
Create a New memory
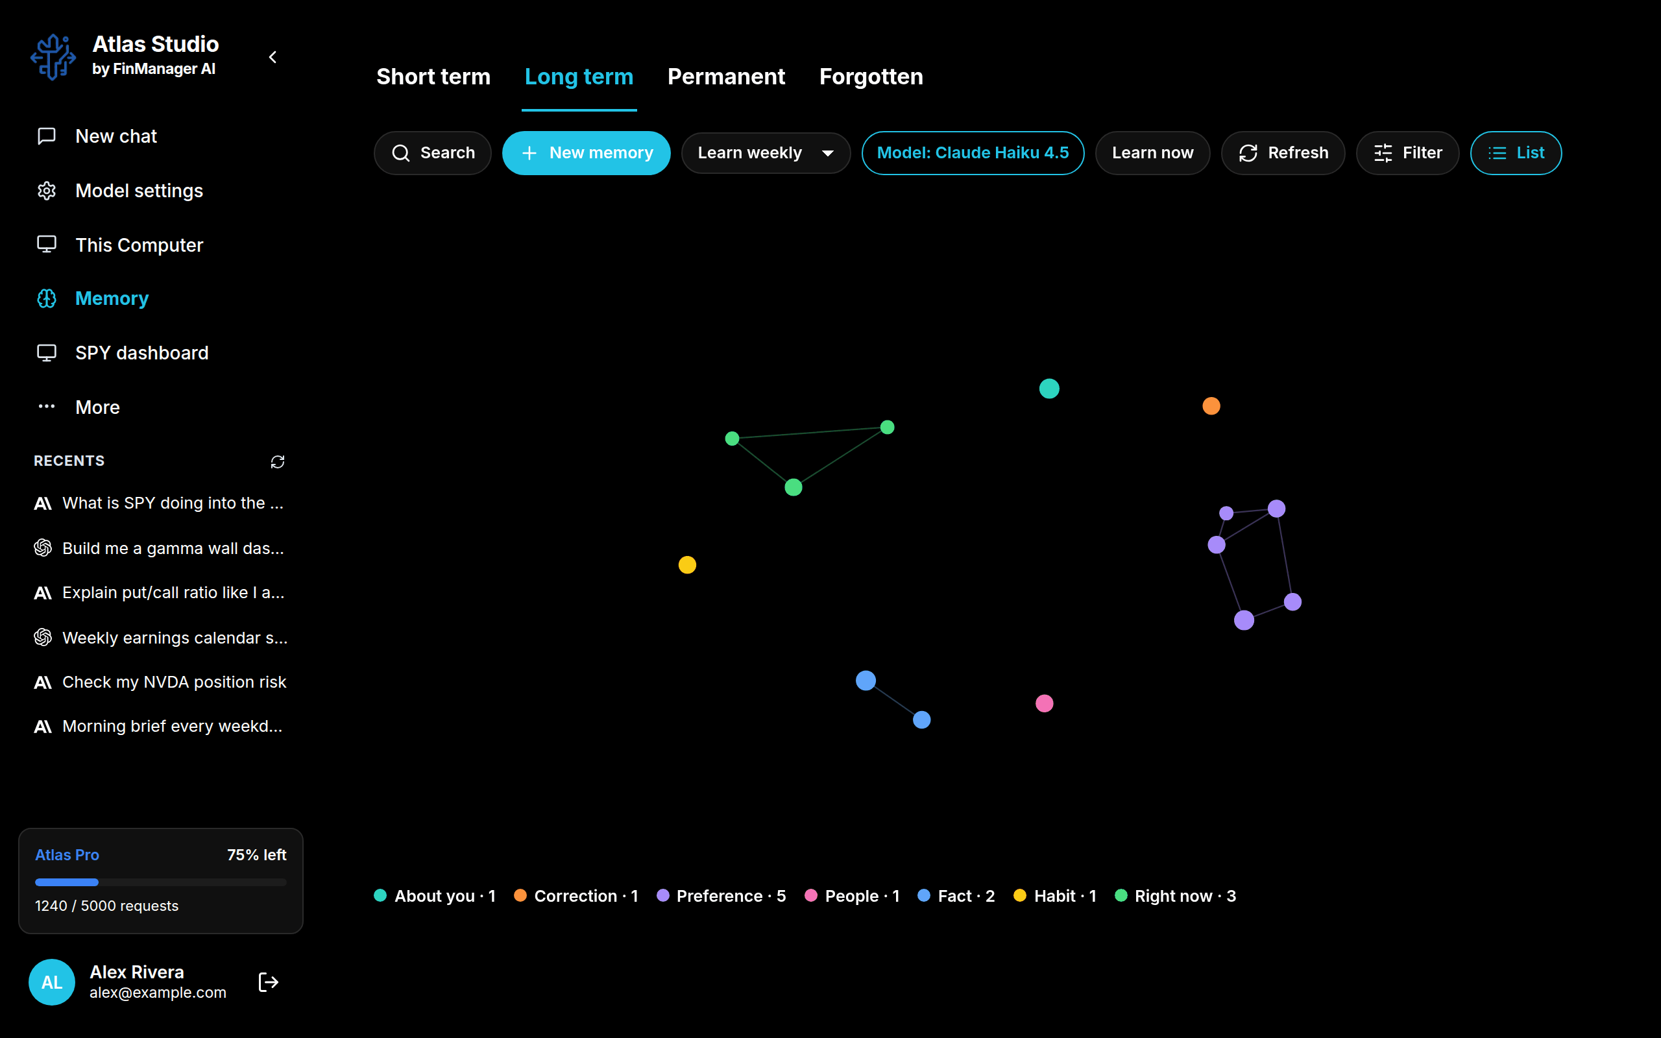586,152
